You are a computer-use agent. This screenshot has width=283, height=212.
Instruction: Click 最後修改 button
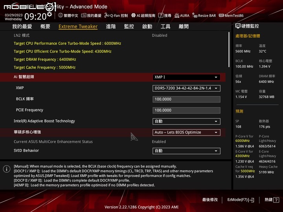(x=210, y=200)
